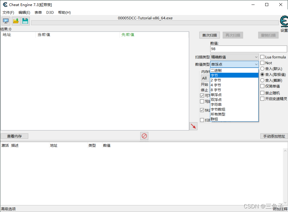The height and width of the screenshot is (212, 288).
Task: Open the 编辑(E) menu
Action: [24, 12]
